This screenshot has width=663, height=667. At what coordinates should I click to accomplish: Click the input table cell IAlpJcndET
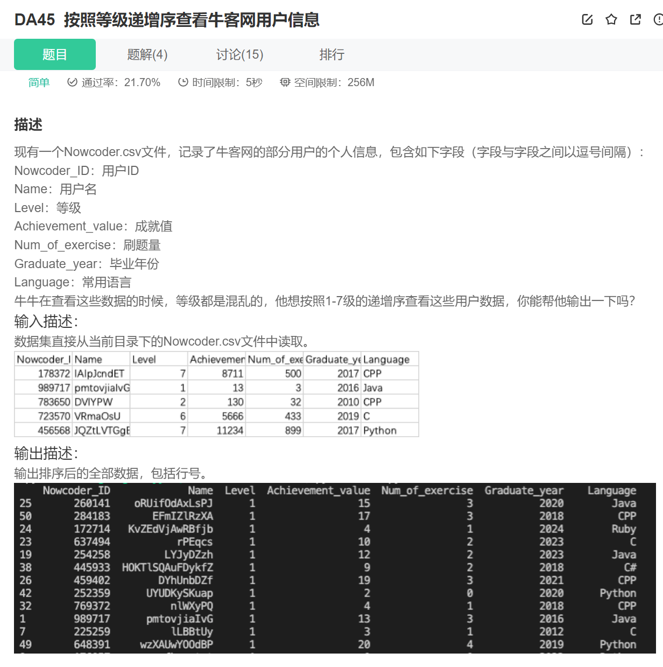click(101, 374)
